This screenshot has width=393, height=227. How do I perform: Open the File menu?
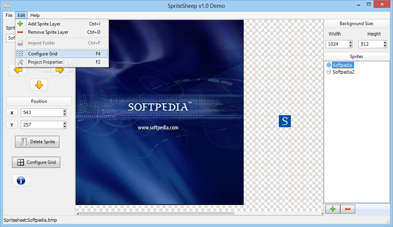tap(9, 15)
